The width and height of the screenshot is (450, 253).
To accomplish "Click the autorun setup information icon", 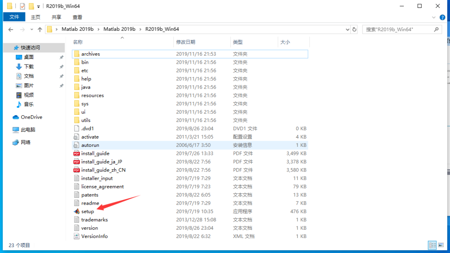I will tap(76, 145).
